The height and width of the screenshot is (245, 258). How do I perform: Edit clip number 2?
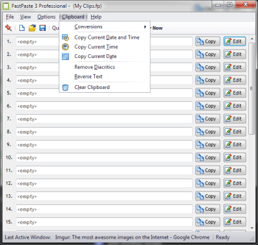tap(235, 54)
